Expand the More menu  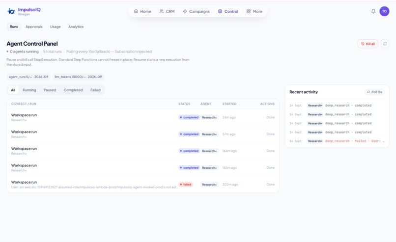[x=255, y=11]
